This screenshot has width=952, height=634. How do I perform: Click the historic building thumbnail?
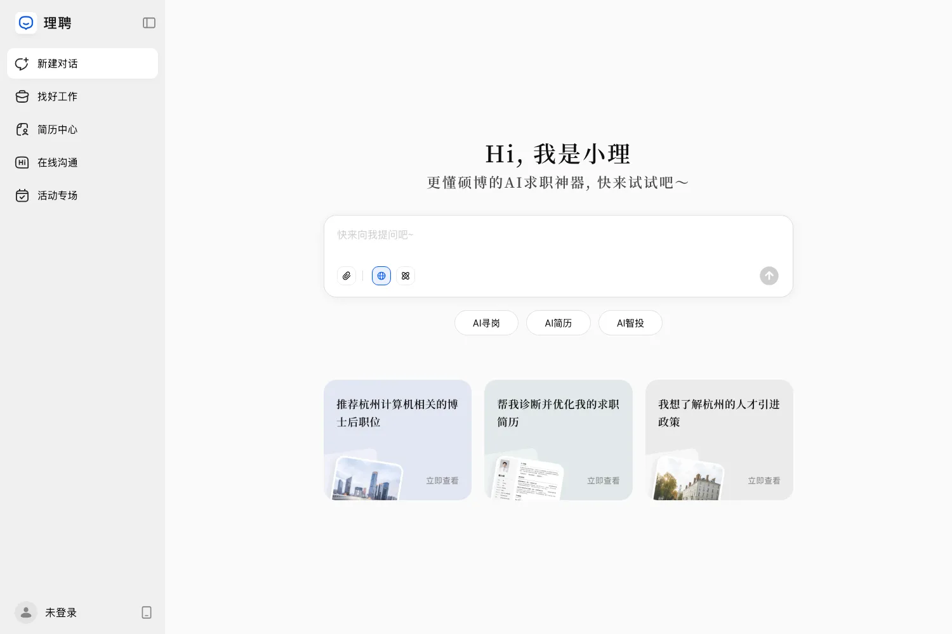[689, 479]
